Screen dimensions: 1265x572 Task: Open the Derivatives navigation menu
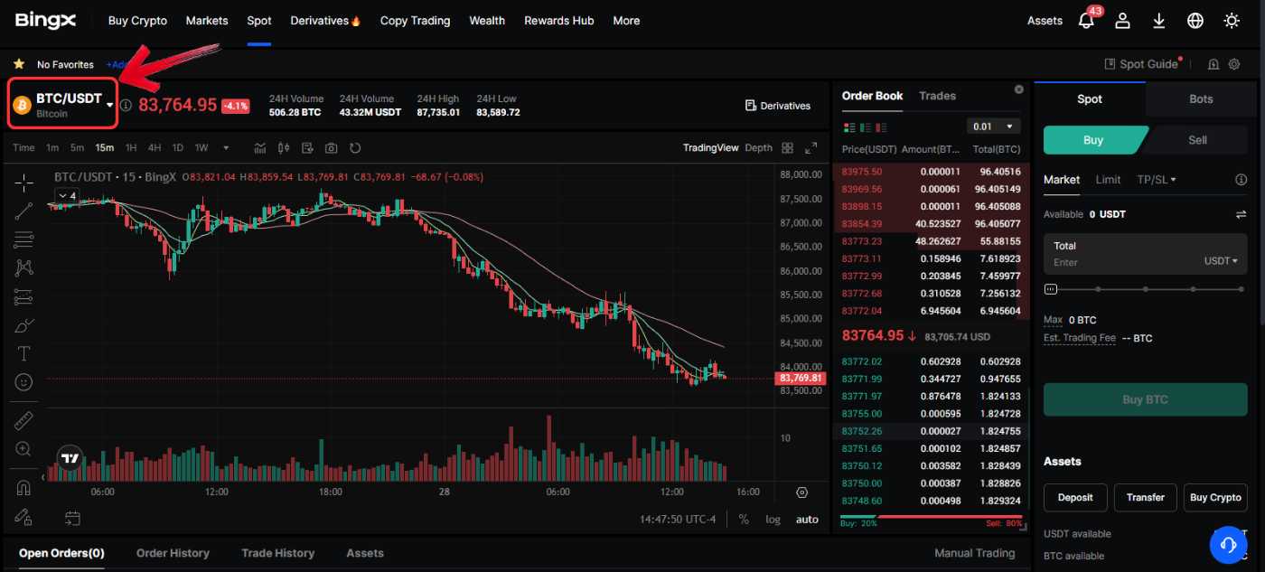325,20
